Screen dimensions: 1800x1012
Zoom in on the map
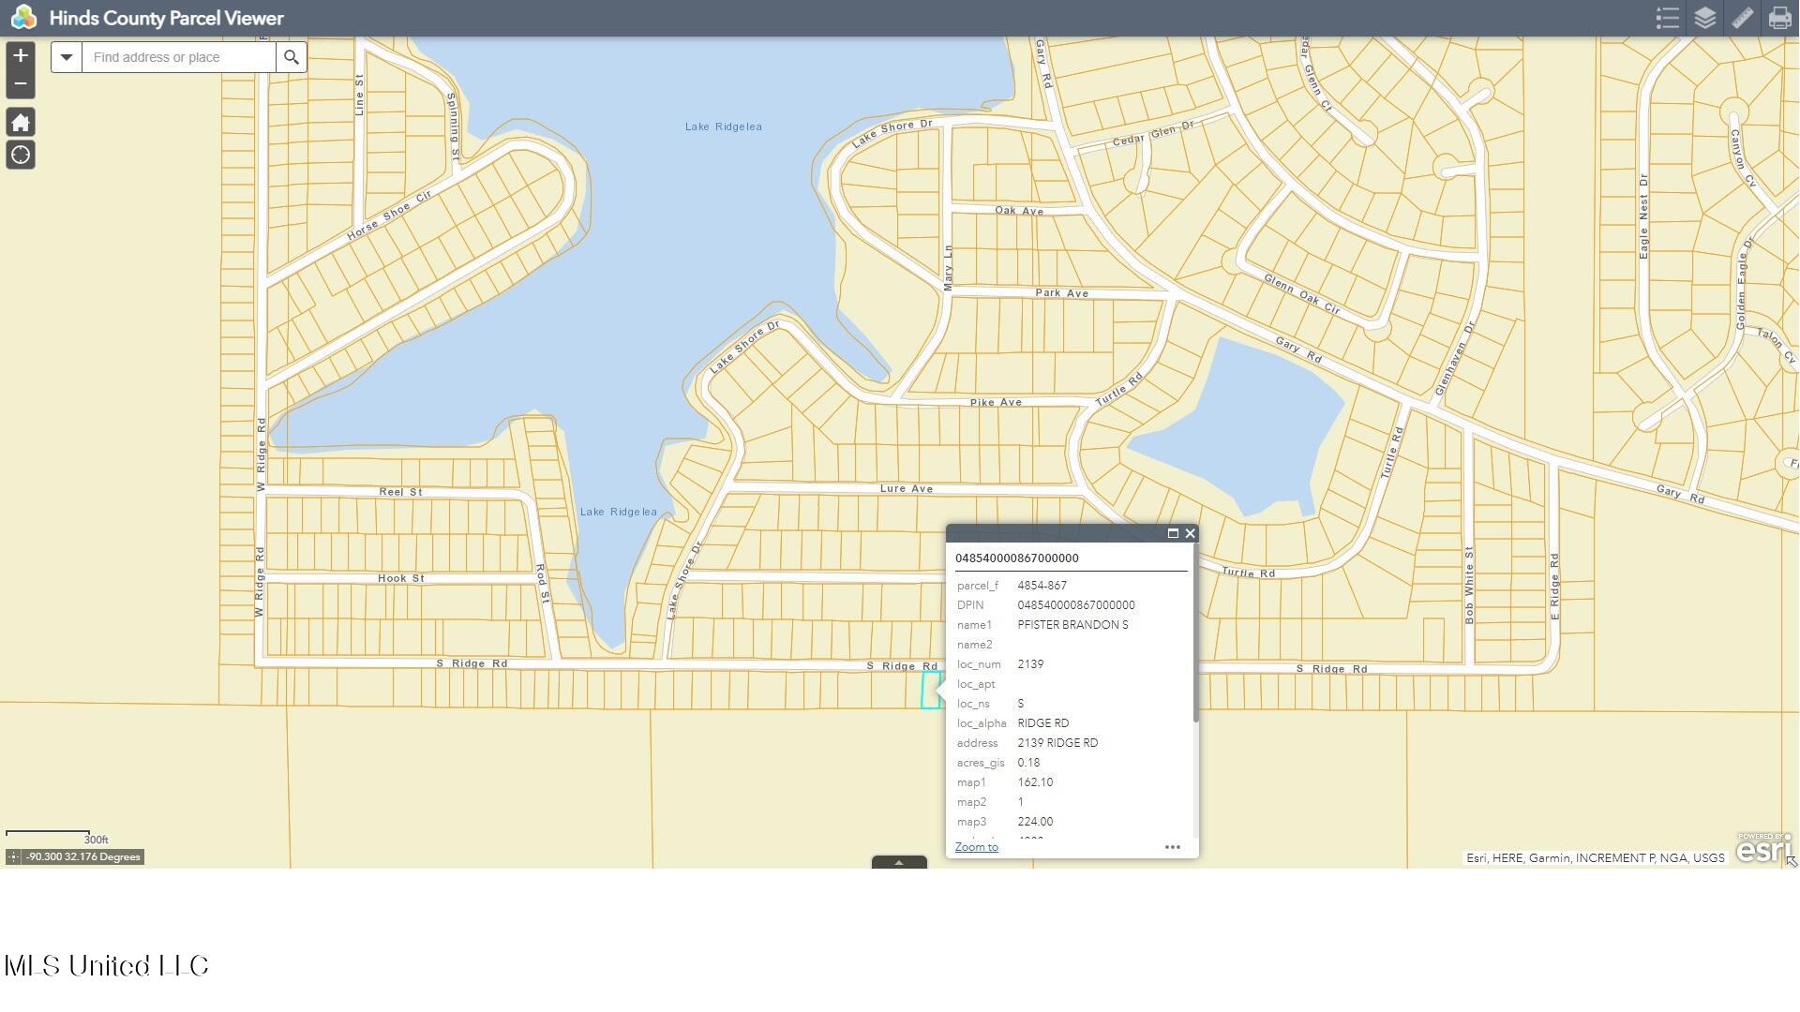tap(21, 55)
